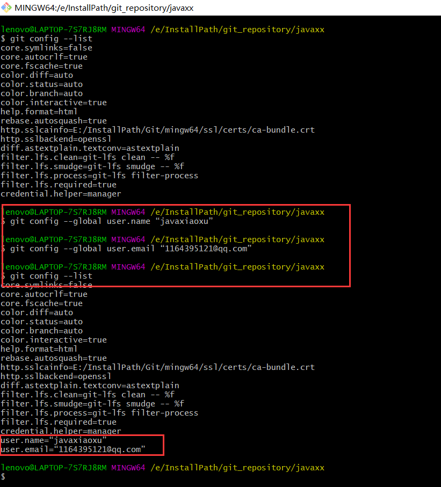This screenshot has height=487, width=441.
Task: Click the prompt line above the final $ prompt
Action: (163, 468)
